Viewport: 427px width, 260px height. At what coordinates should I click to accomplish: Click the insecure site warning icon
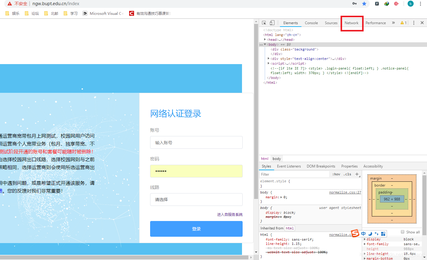[10, 4]
